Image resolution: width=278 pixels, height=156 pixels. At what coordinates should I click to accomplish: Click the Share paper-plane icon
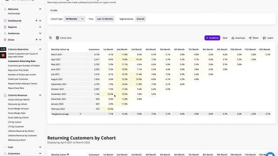pos(250,38)
